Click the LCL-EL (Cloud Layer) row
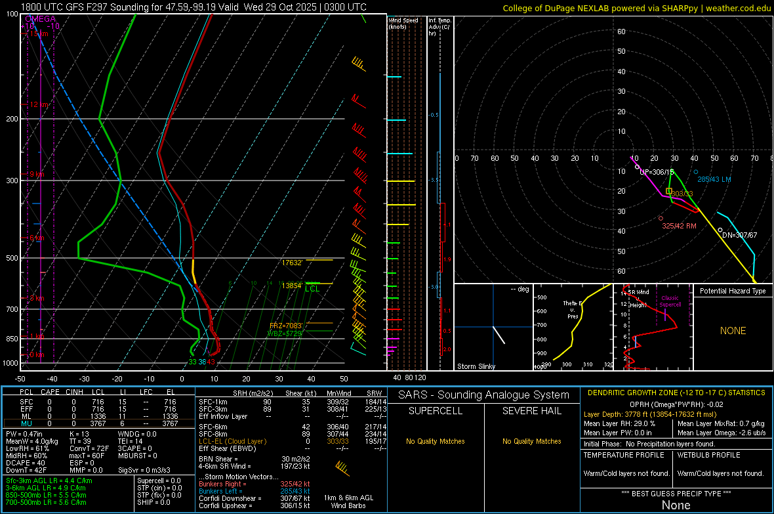 pos(293,441)
